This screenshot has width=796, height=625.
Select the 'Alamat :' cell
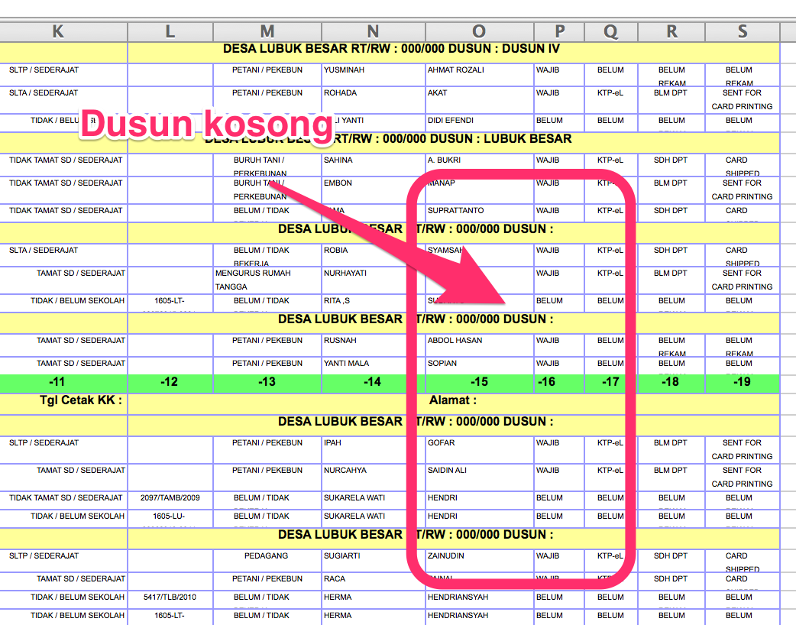(453, 404)
